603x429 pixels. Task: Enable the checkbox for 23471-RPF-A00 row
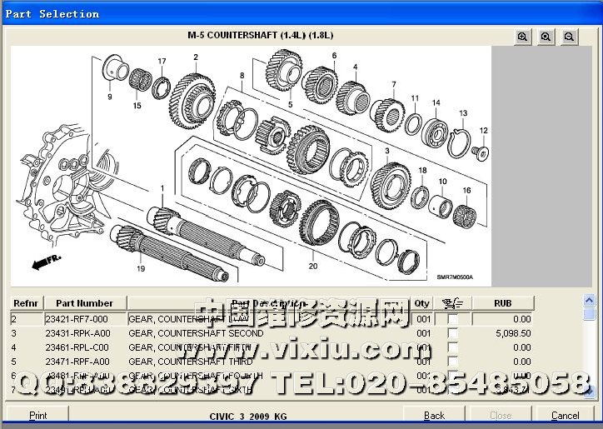tap(453, 362)
